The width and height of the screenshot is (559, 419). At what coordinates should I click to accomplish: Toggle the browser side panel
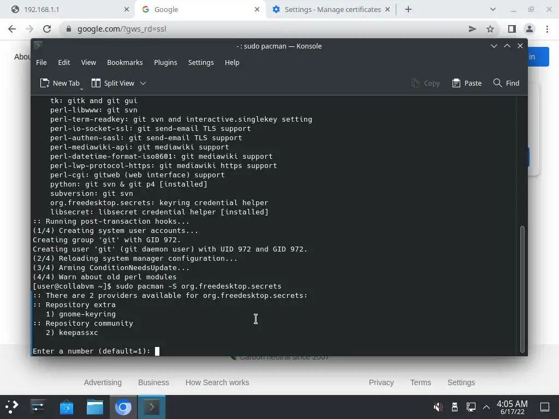pos(512,29)
